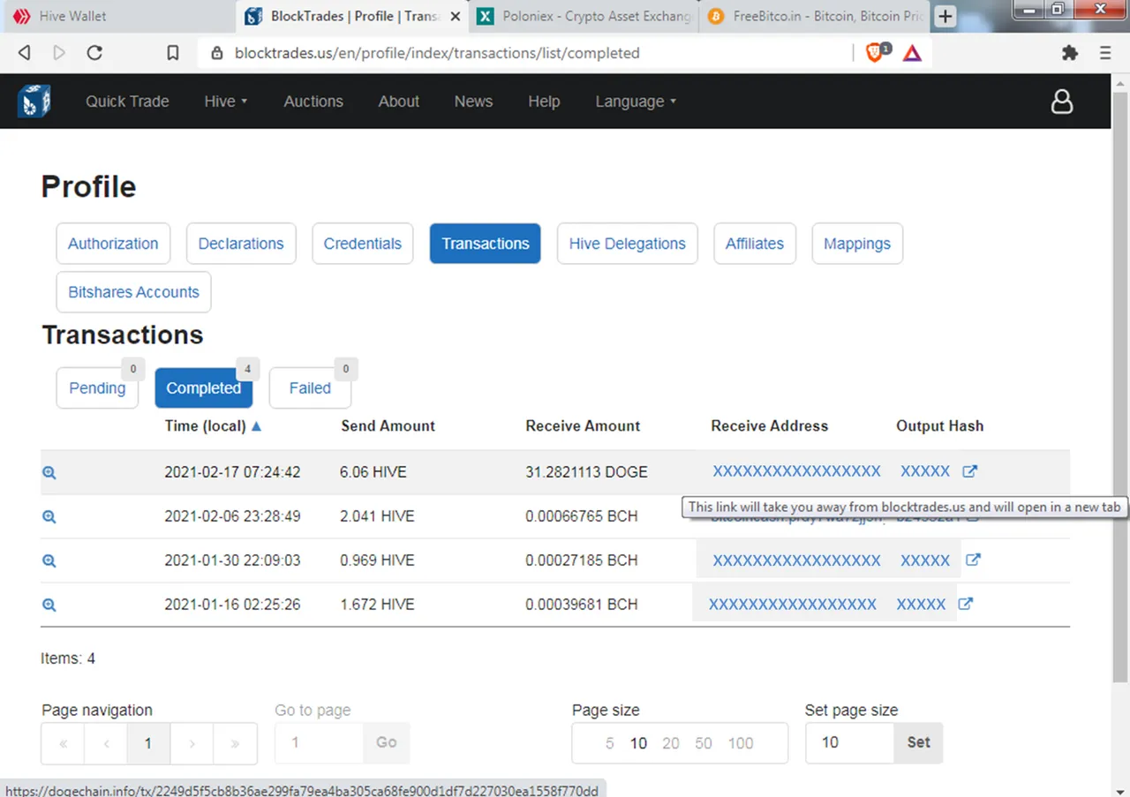This screenshot has width=1130, height=797.
Task: Bookmark this page with the bookmark icon
Action: (x=173, y=53)
